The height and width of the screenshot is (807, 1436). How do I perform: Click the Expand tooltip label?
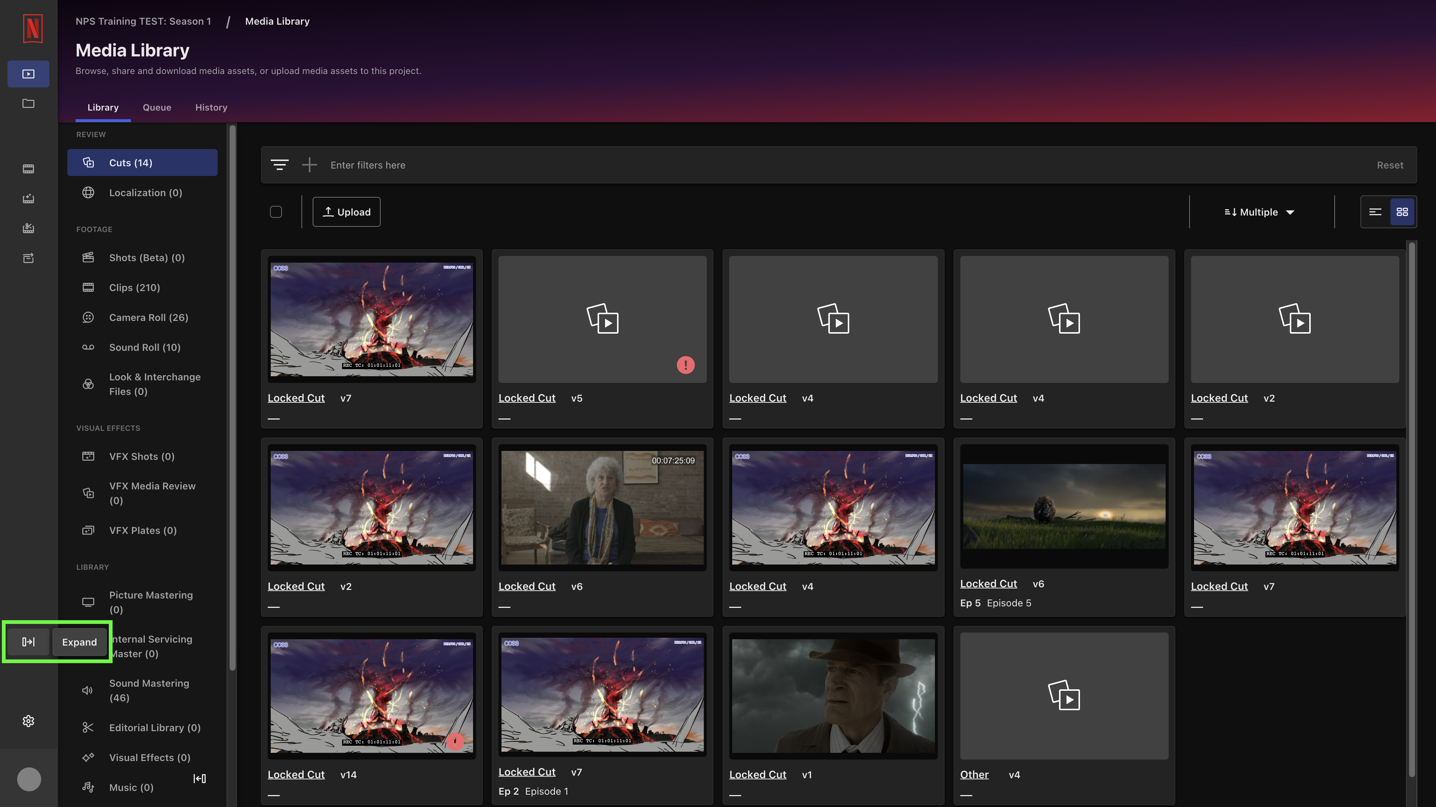tap(79, 642)
